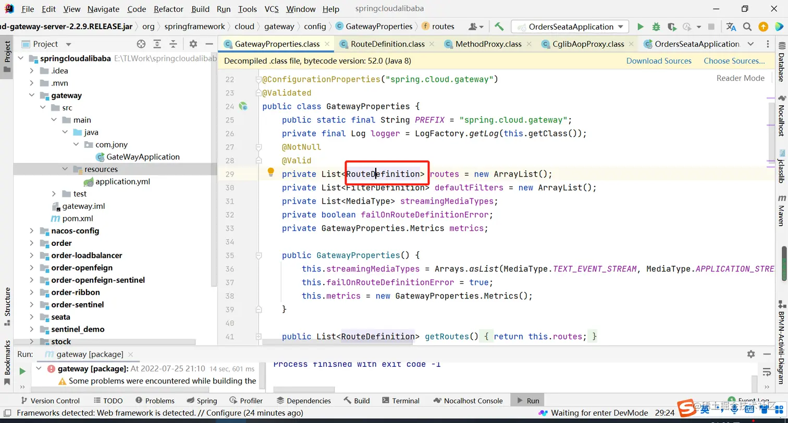Viewport: 788px width, 423px height.
Task: Toggle Reader Mode in the editor
Action: (x=741, y=78)
